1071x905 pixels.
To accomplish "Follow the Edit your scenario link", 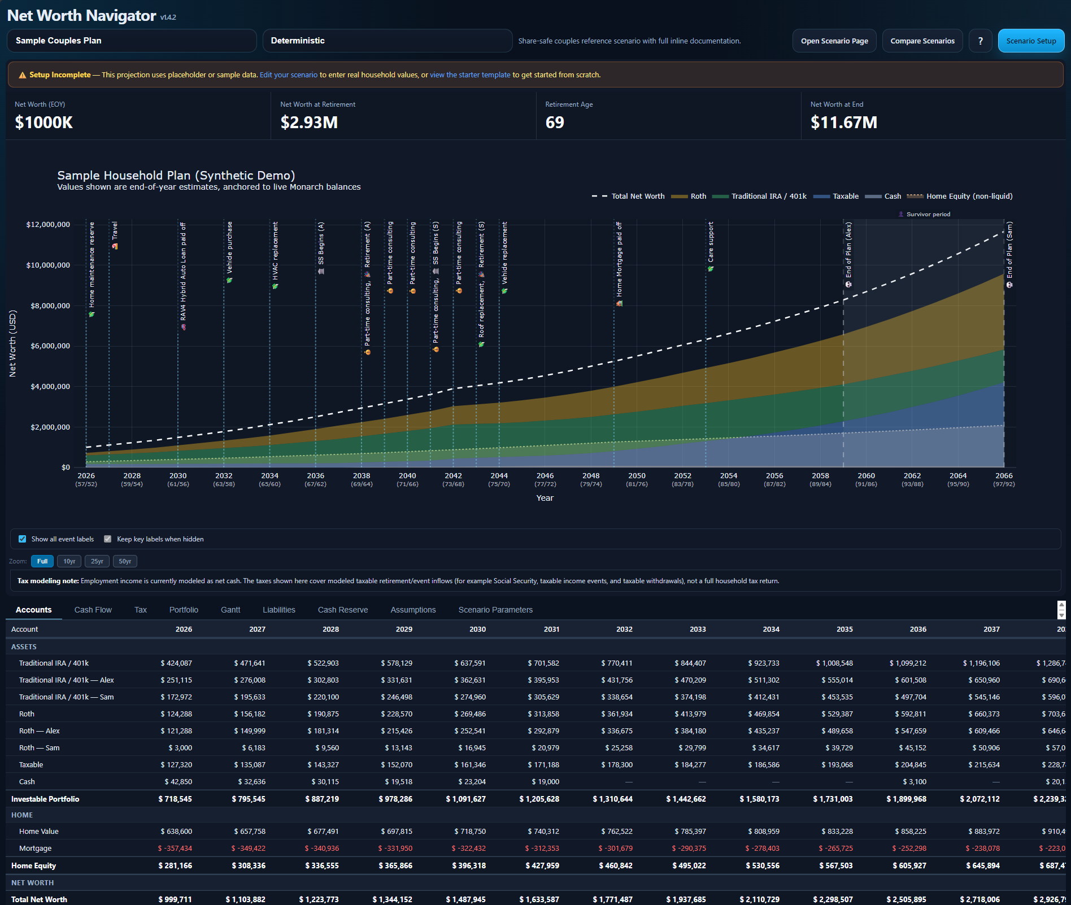I will [289, 75].
